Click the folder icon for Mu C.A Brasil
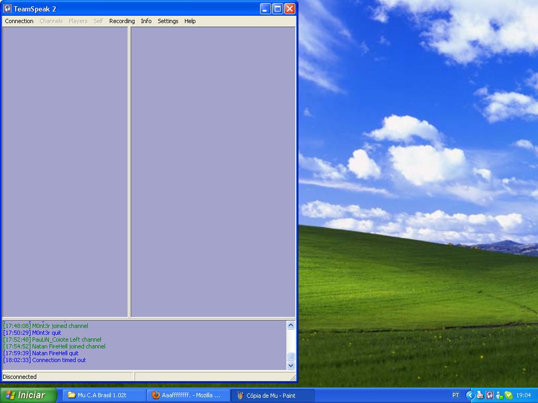 coord(71,395)
